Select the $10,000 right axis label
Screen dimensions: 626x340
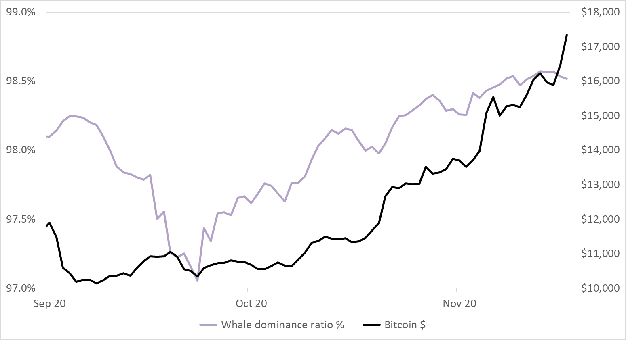600,288
